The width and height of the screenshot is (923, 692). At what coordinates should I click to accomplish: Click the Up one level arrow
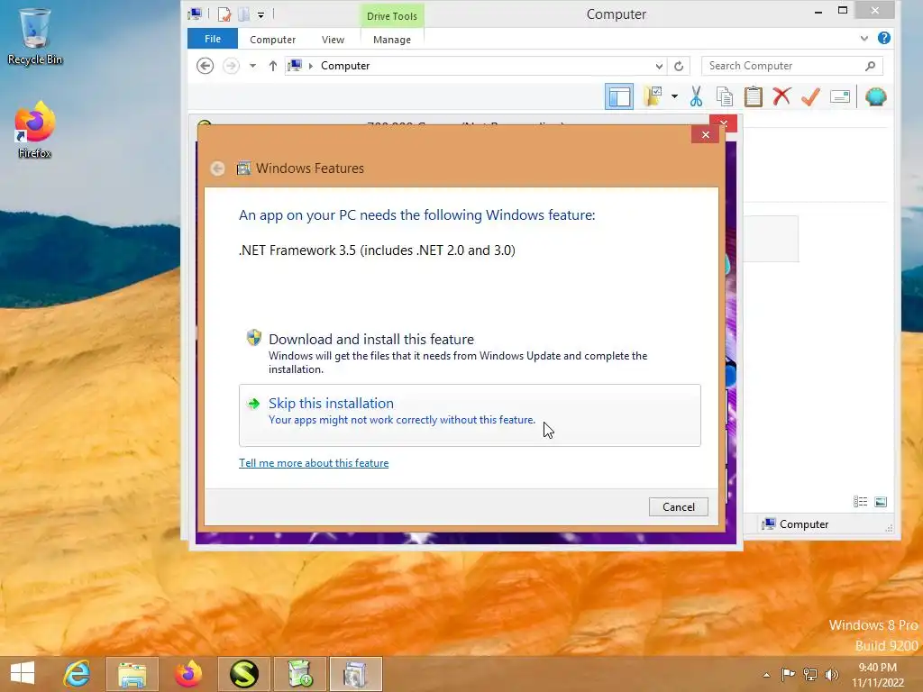pos(272,66)
